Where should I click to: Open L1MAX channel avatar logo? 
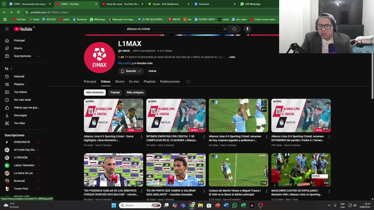pyautogui.click(x=99, y=57)
